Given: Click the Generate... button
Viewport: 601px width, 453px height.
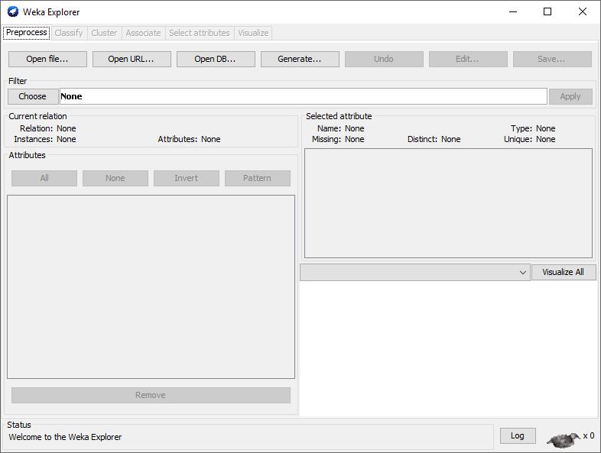Looking at the screenshot, I should point(300,59).
